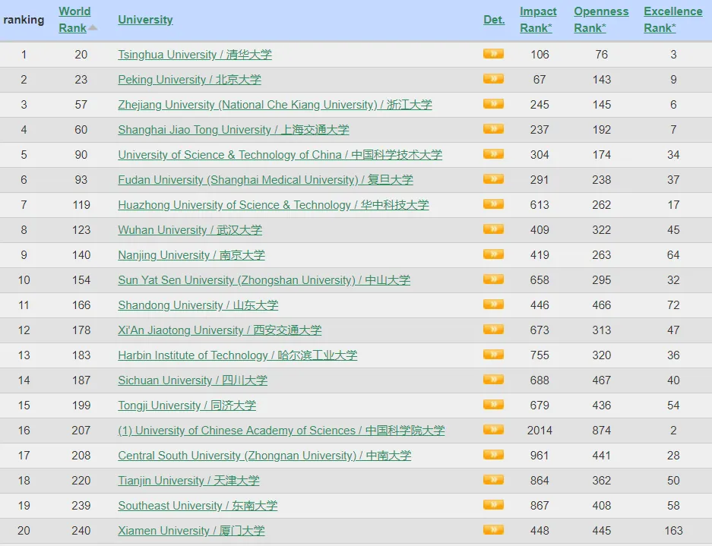Viewport: 712px width, 546px height.
Task: Click details icon for Harbin Institute of Technology
Action: (493, 355)
